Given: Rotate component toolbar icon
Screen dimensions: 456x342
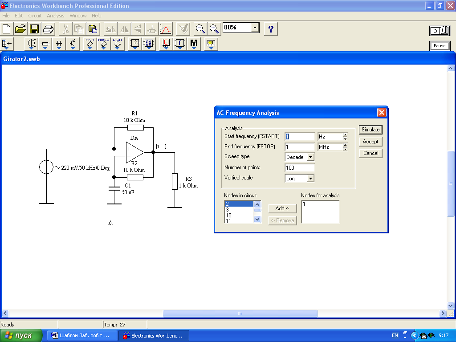Looking at the screenshot, I should click(x=110, y=29).
